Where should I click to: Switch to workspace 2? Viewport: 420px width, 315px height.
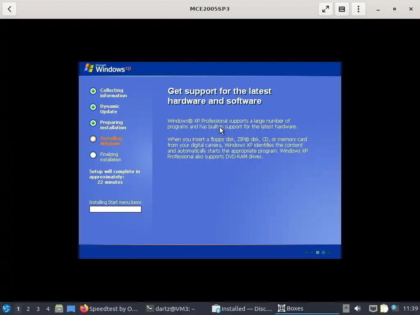tap(28, 309)
